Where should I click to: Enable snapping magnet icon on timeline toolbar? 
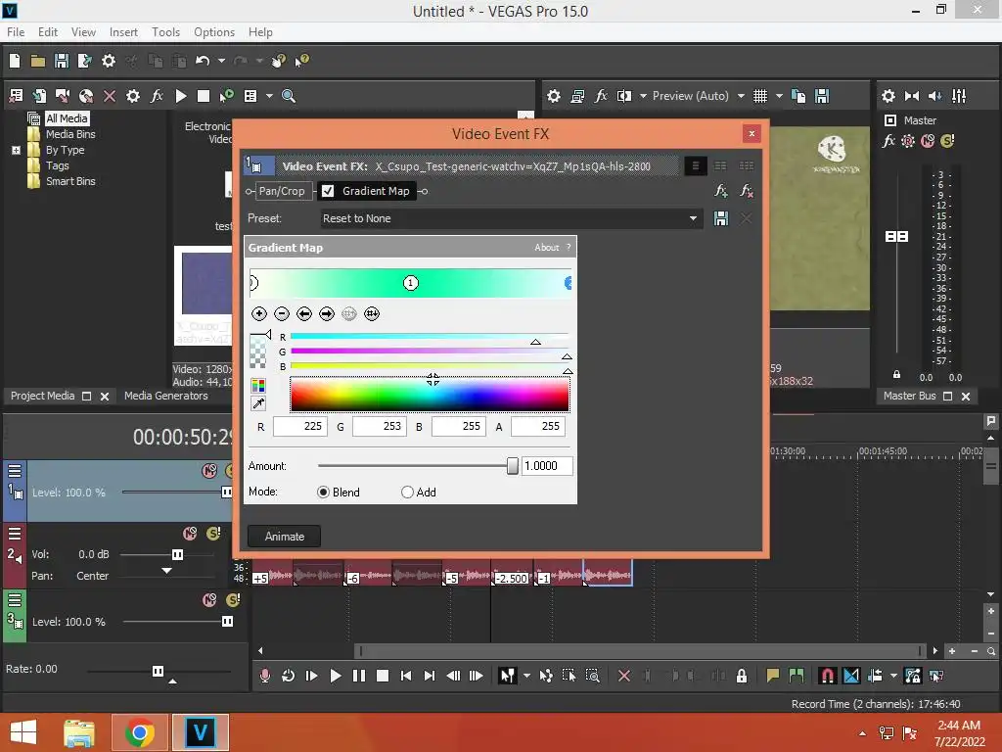pyautogui.click(x=827, y=676)
